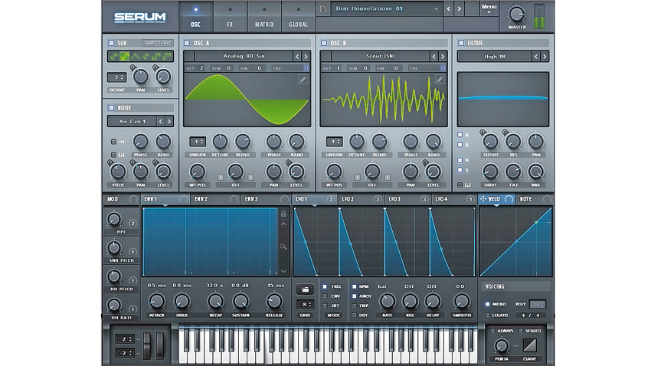Click the ENV1 zoom magnifier icon
The height and width of the screenshot is (366, 651).
(x=283, y=247)
